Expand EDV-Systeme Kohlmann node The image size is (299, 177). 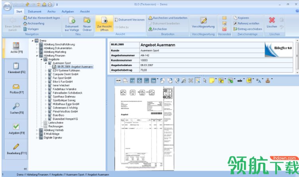46,71
